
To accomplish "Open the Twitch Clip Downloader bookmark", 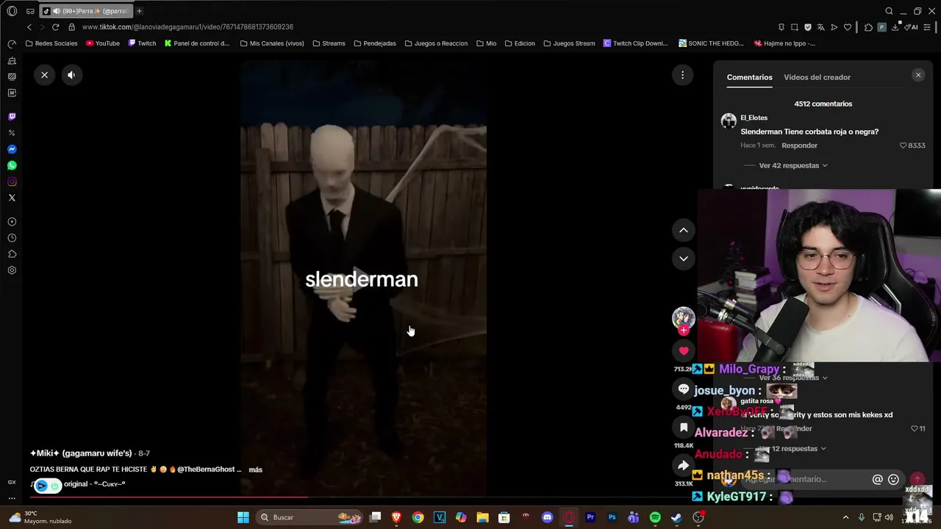I will pyautogui.click(x=635, y=43).
